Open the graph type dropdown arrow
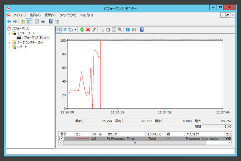Screen dimensions: 241x161 75,30
